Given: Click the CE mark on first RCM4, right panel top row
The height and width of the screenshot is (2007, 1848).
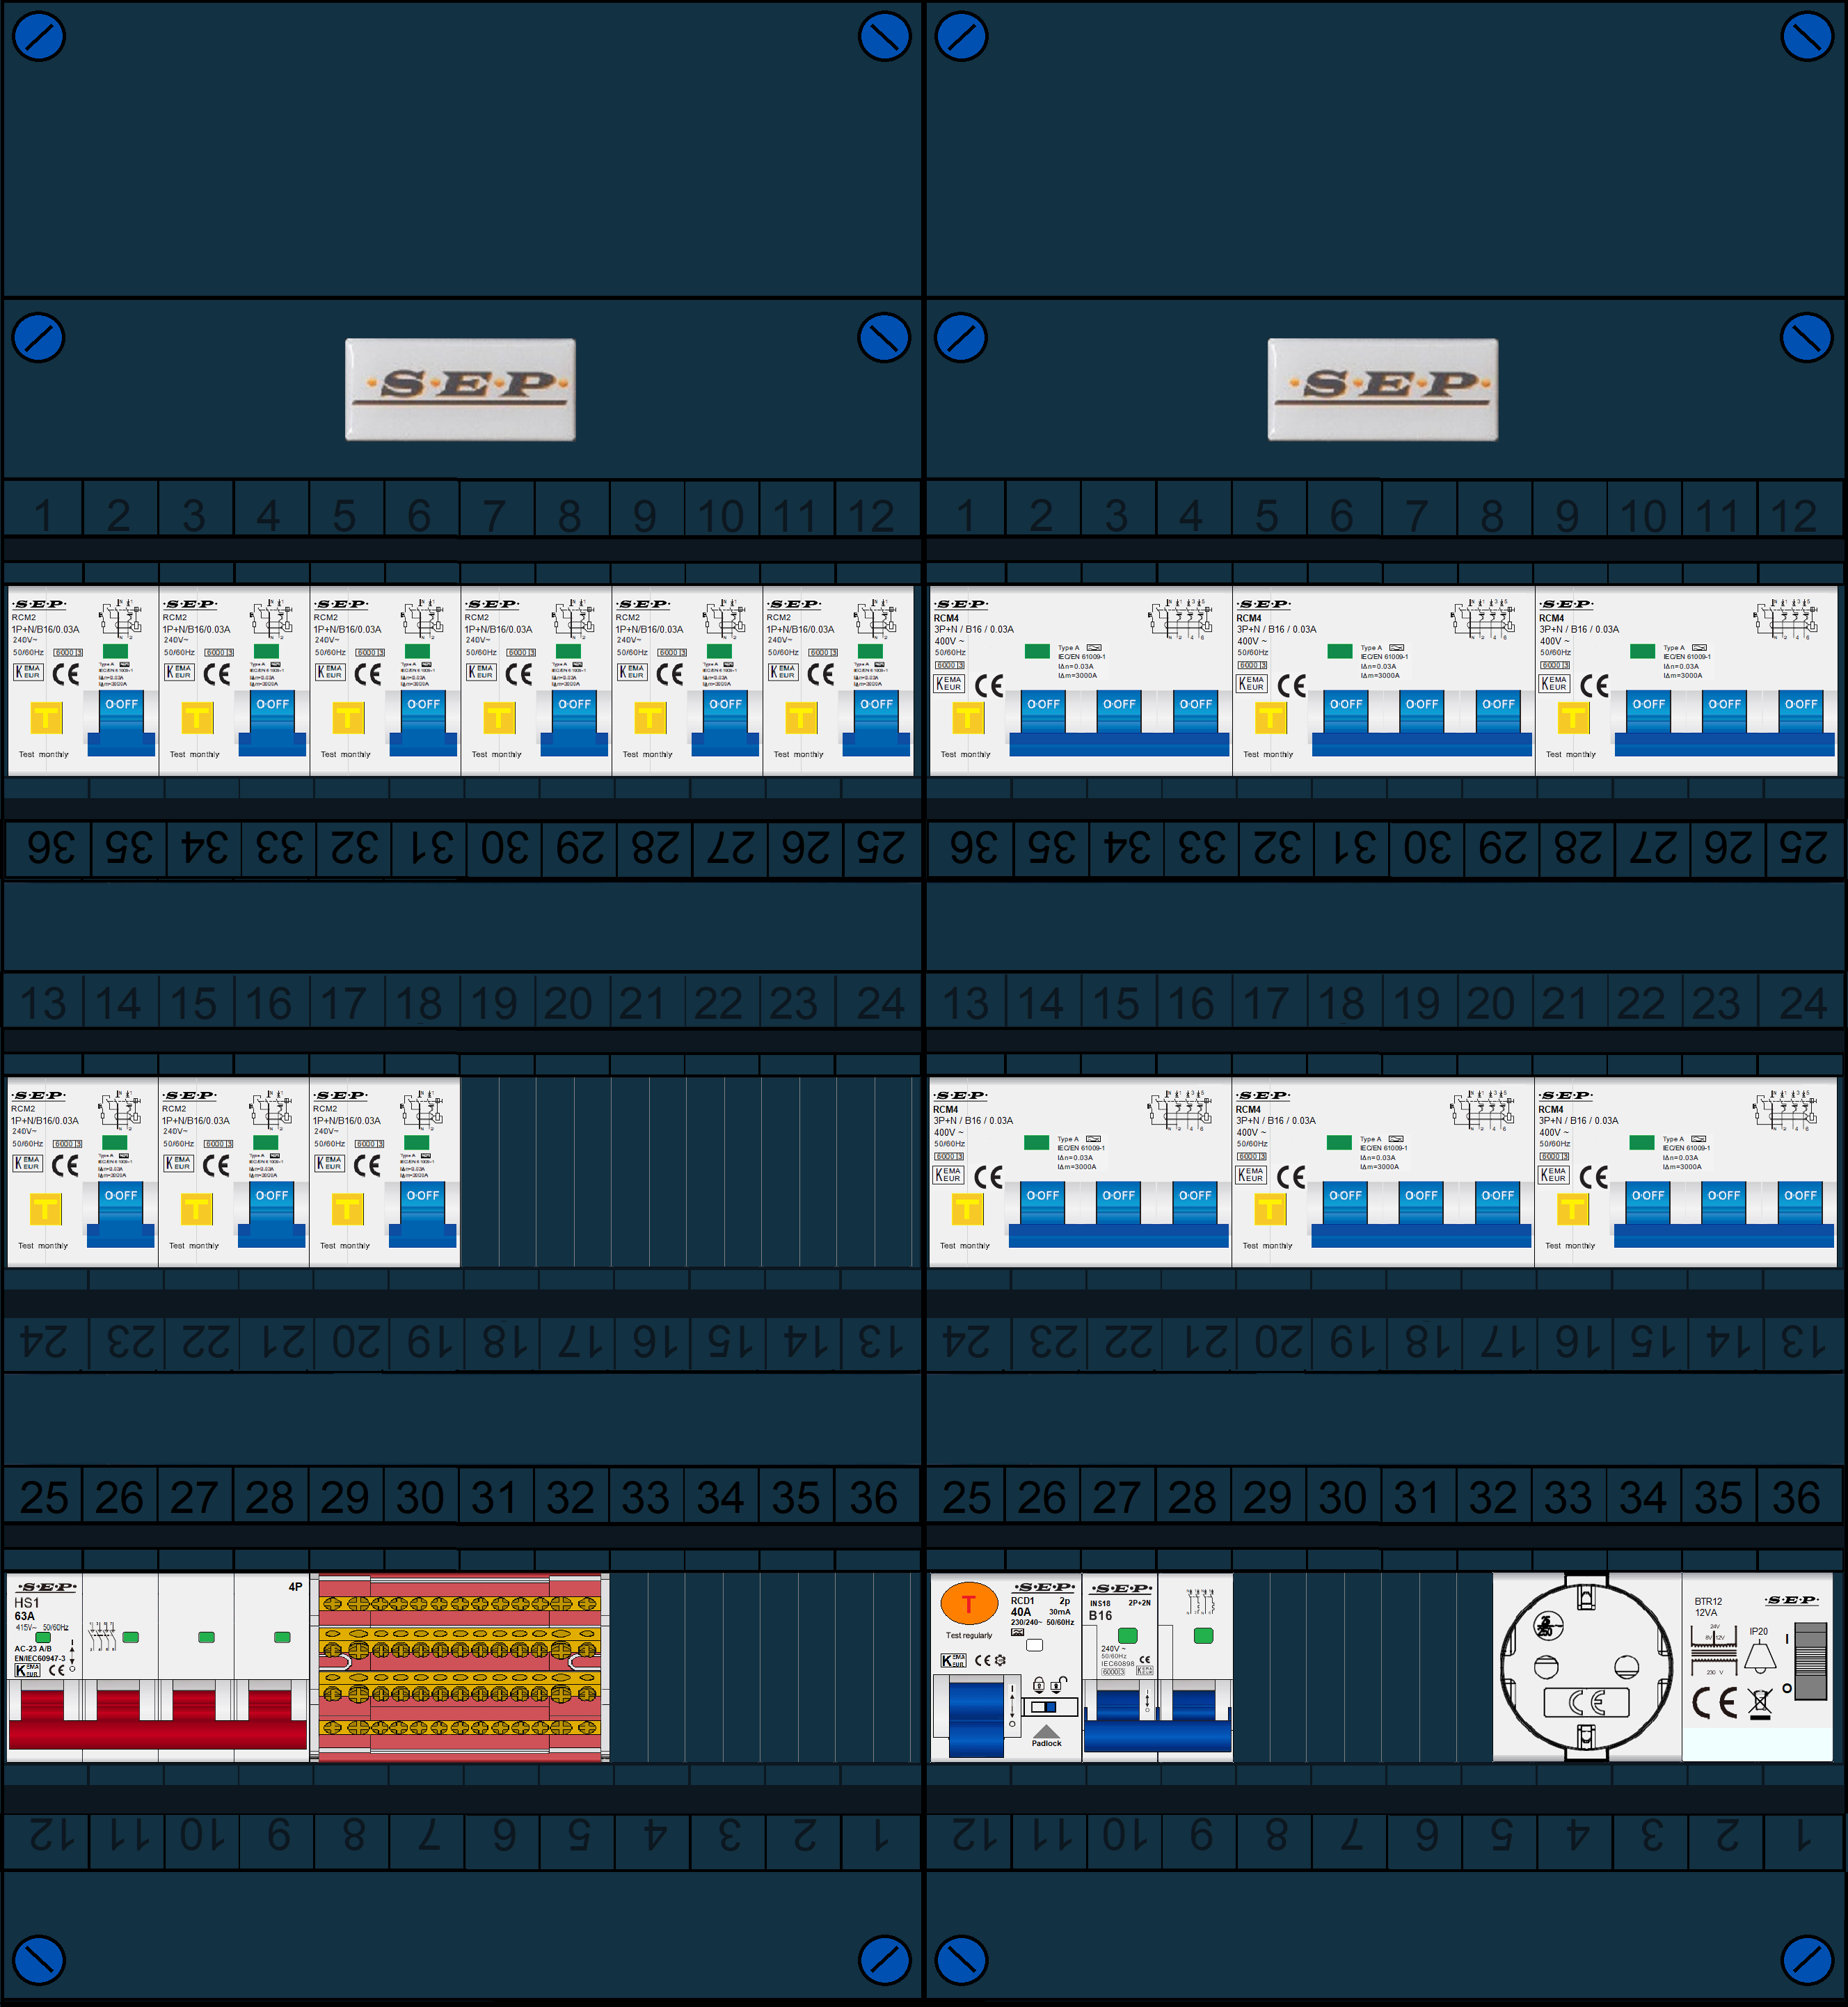Looking at the screenshot, I should click(x=989, y=685).
